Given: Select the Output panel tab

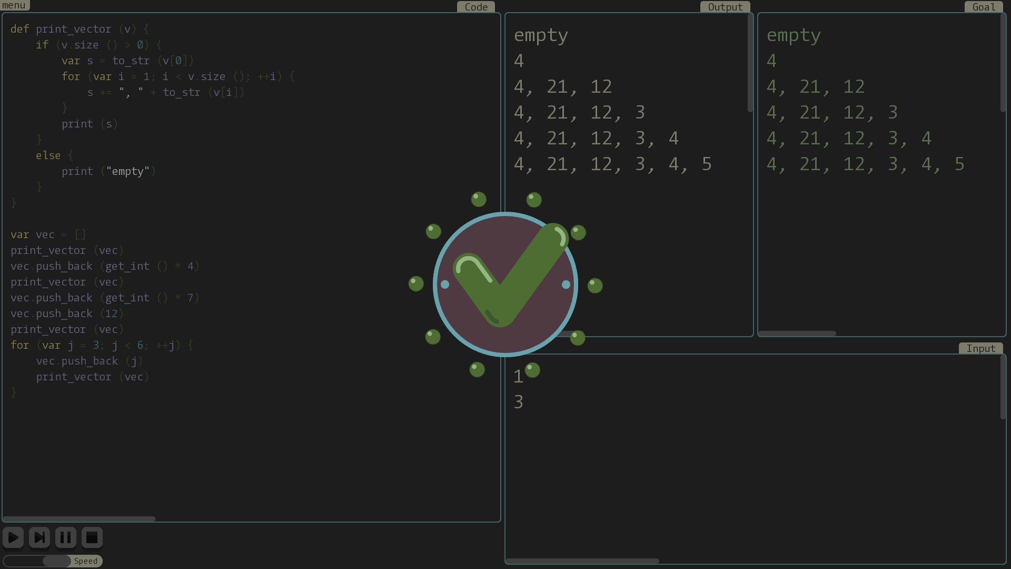Looking at the screenshot, I should coord(725,7).
